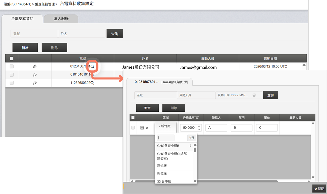Screen dimensions: 327x194
Task: Cancel row edit with the x icon
Action: pos(147,128)
